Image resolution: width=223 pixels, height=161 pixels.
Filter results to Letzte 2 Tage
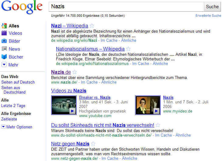tap(13, 106)
